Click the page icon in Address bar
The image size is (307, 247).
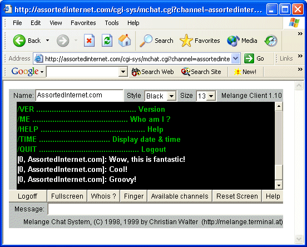(39, 58)
